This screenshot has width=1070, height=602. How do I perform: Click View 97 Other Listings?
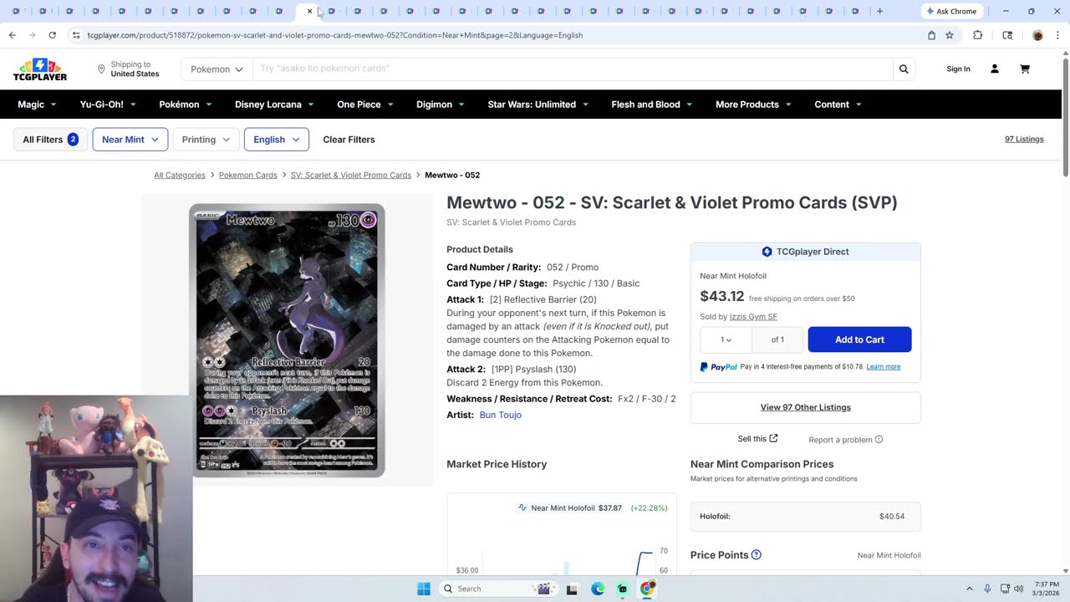806,407
